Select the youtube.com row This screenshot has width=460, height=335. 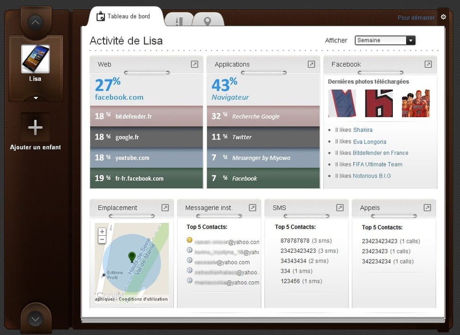(147, 157)
